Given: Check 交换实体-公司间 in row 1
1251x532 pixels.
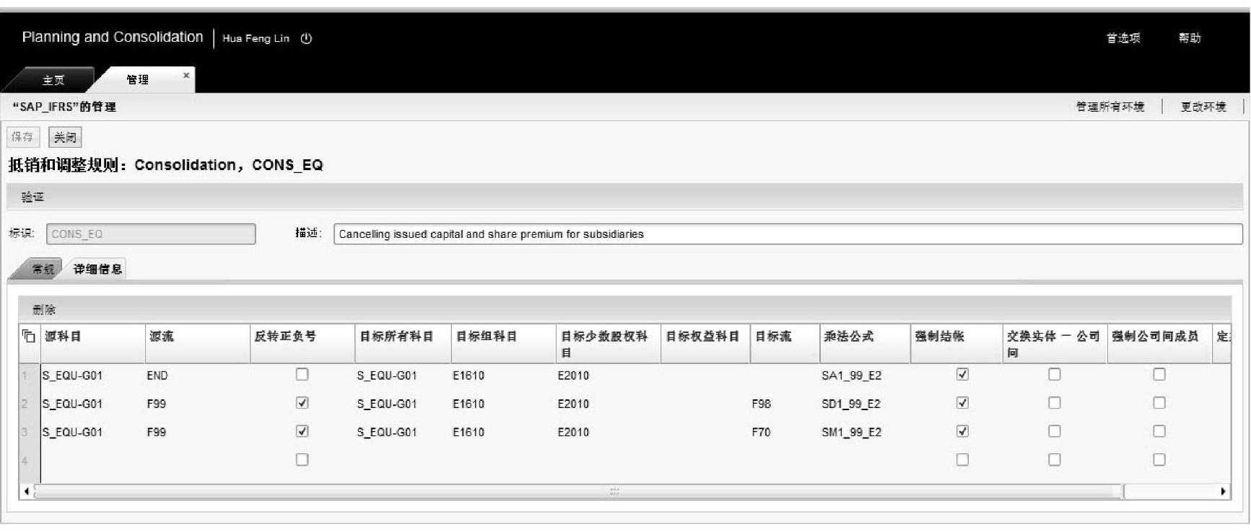Looking at the screenshot, I should click(1055, 374).
